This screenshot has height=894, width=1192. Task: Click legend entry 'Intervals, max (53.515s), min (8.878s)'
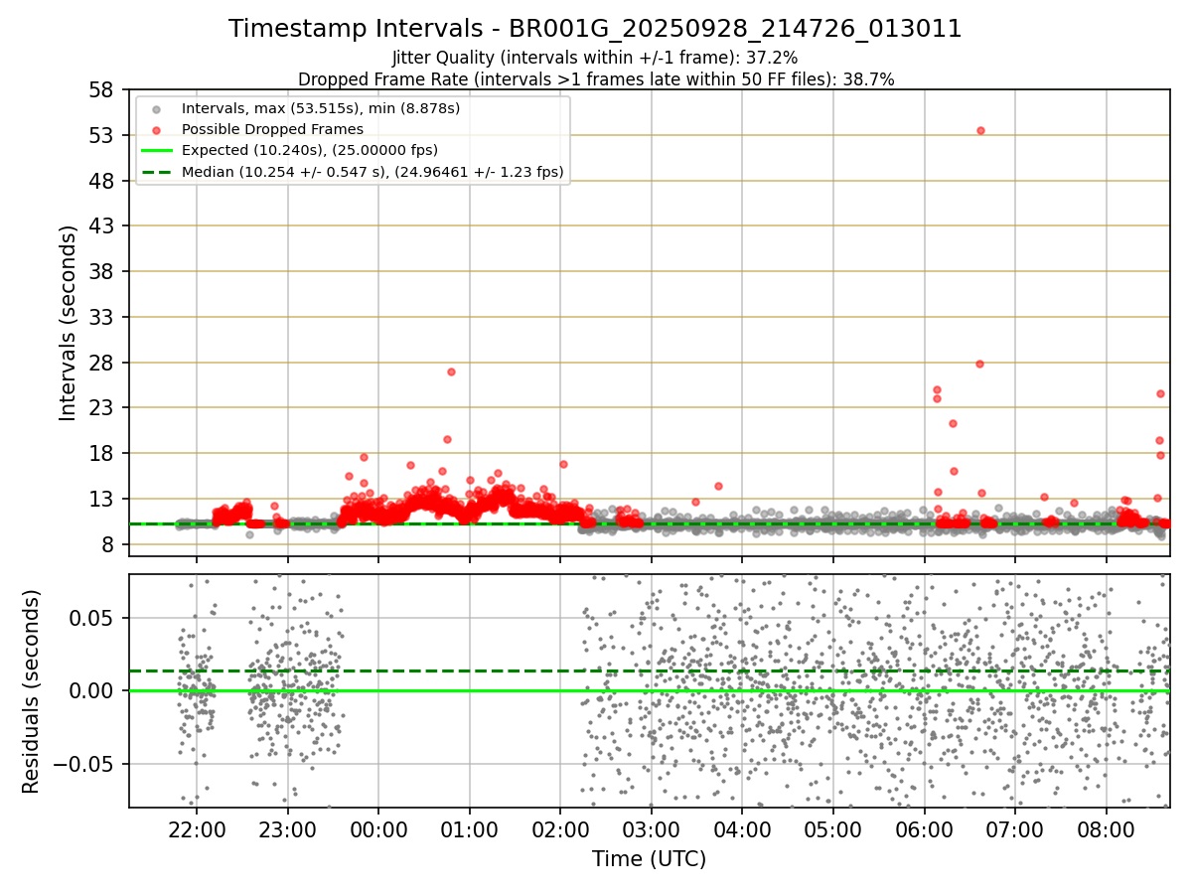321,107
